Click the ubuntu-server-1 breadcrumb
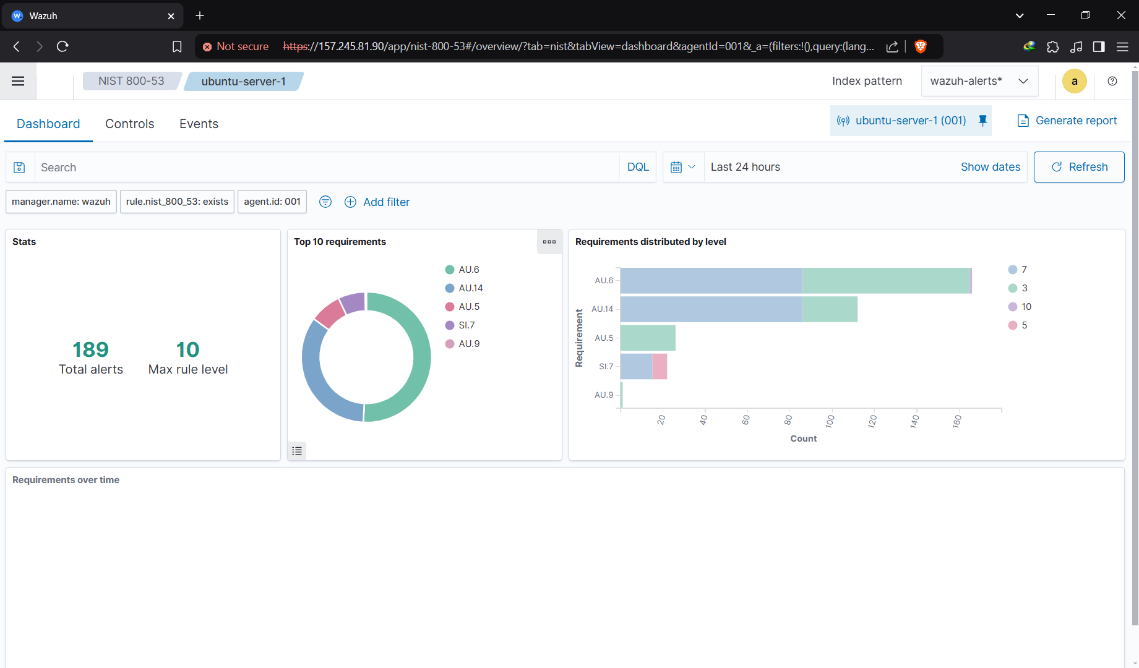The width and height of the screenshot is (1139, 668). click(244, 81)
